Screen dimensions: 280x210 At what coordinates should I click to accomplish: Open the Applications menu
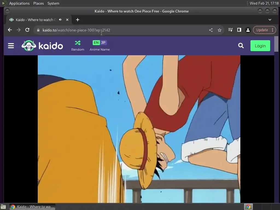click(19, 3)
